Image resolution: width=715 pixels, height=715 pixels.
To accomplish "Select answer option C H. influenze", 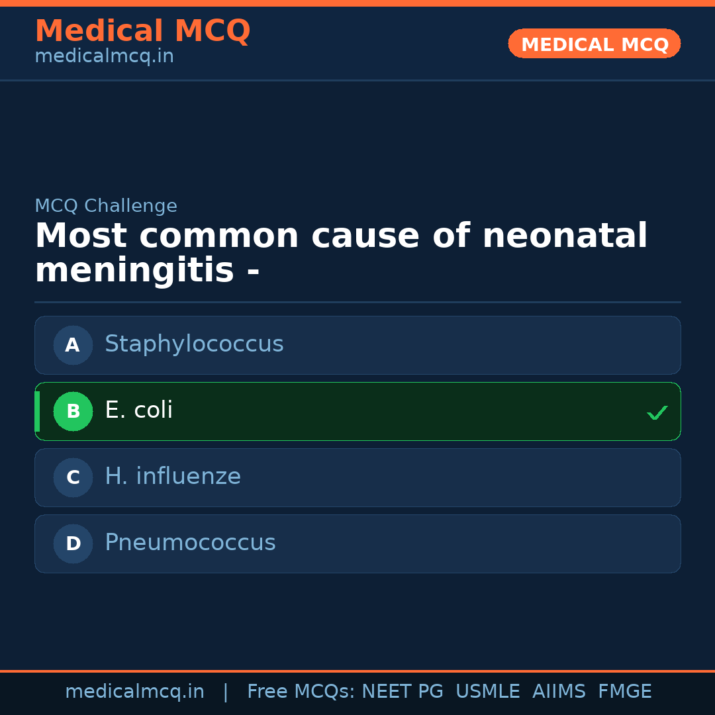I will point(358,477).
